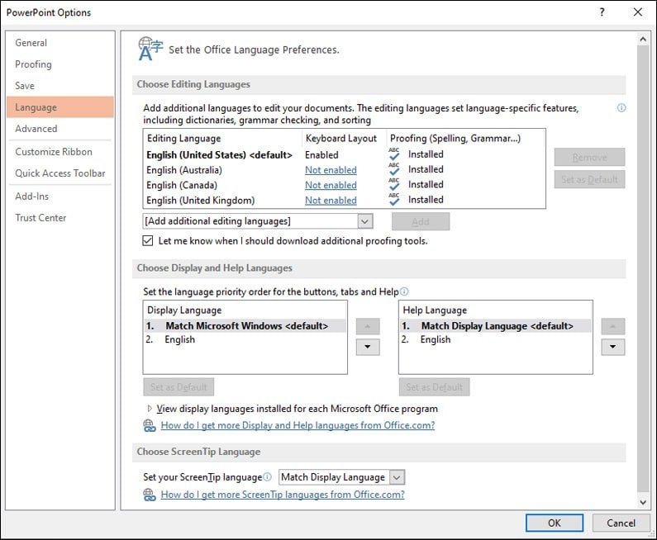Screen dimensions: 657x540
Task: Open 'How do I get more ScreenTip languages' link
Action: (x=283, y=495)
